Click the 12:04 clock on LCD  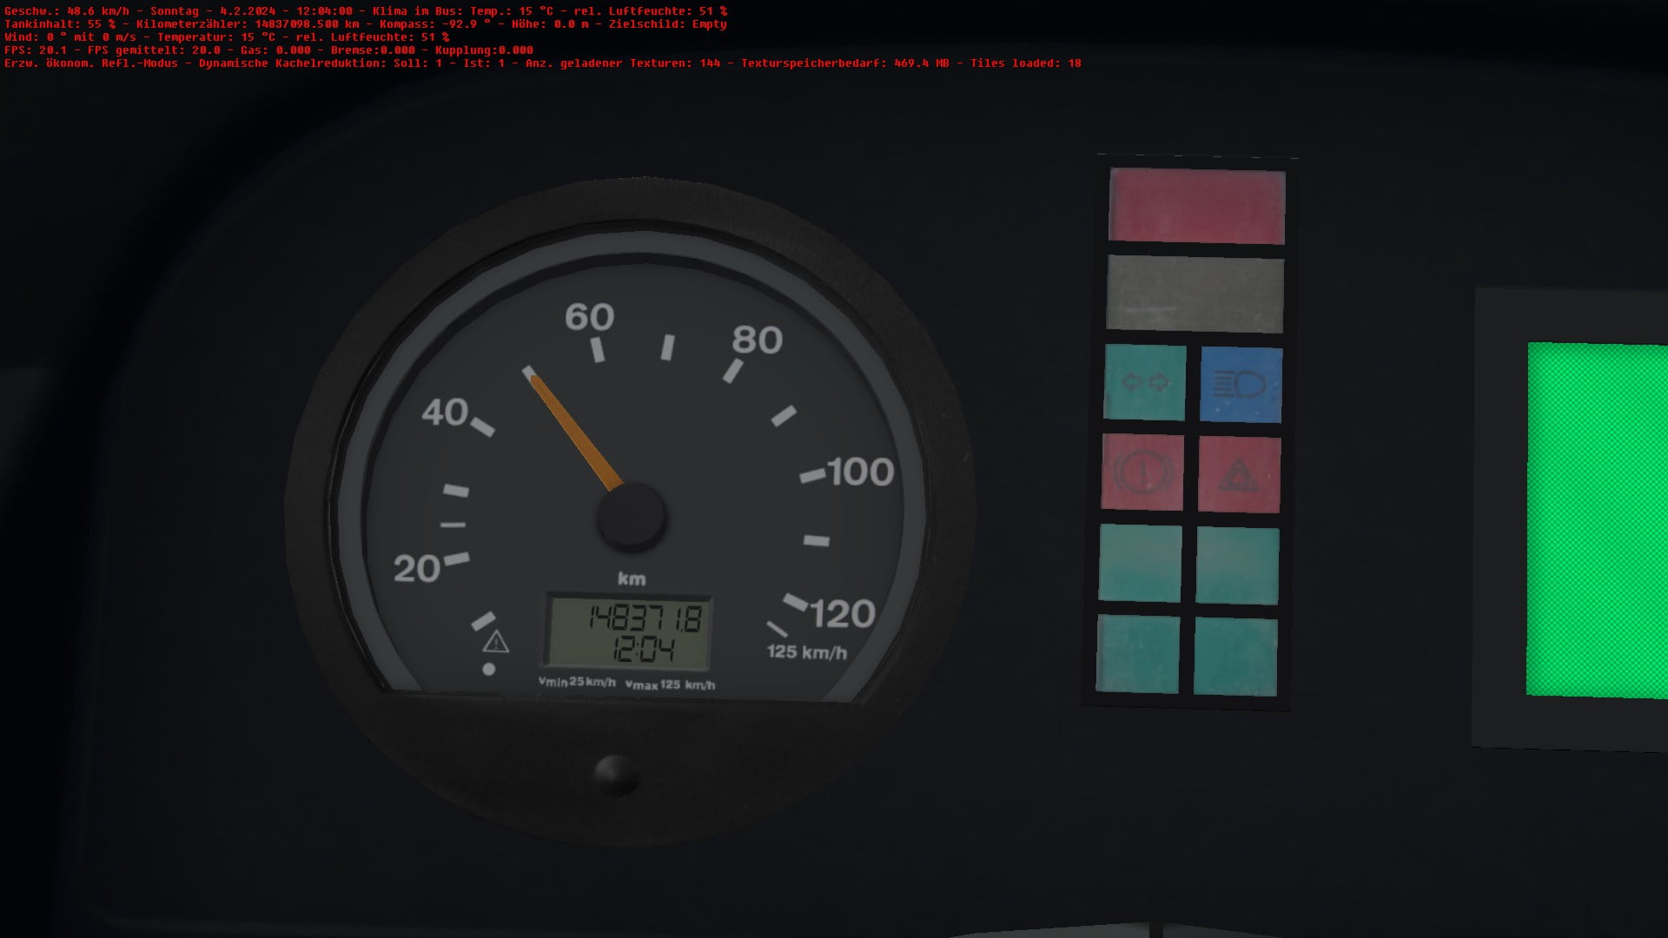pyautogui.click(x=643, y=649)
